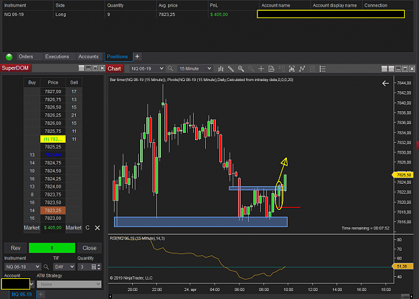Open instrument search in Chart toolbar
The width and height of the screenshot is (419, 299).
coord(170,68)
